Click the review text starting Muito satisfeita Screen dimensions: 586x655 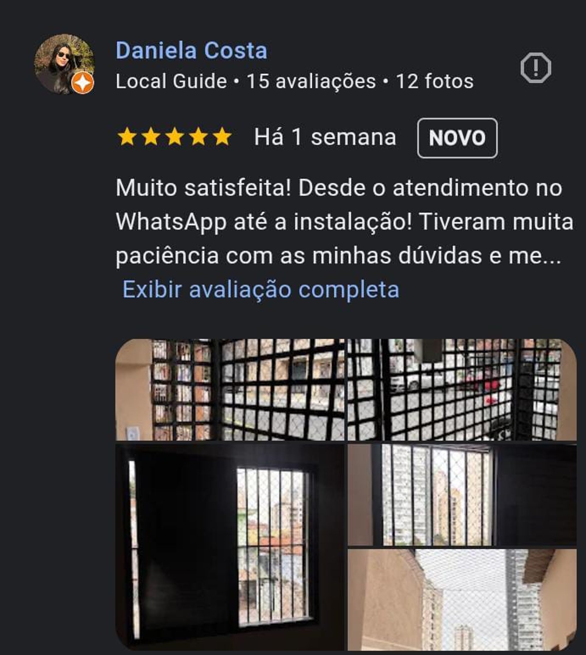click(345, 222)
